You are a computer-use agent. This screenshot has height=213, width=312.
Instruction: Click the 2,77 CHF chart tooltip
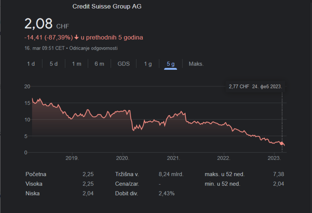pos(255,87)
